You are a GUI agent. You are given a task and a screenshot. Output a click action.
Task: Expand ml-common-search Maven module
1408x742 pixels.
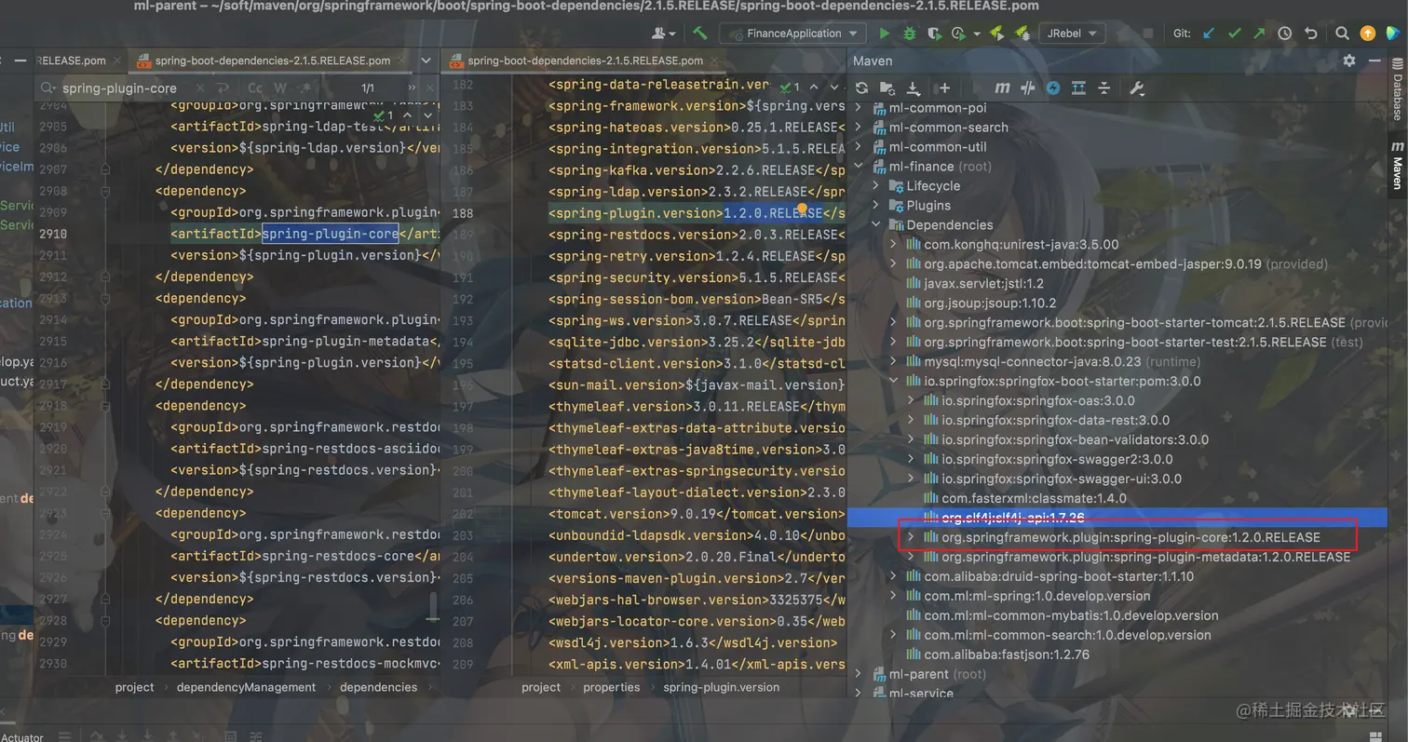[x=858, y=128]
